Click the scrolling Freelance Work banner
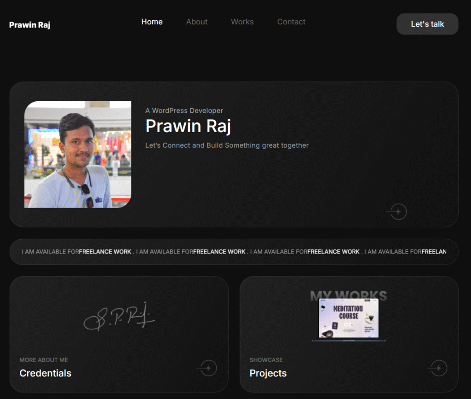This screenshot has width=471, height=399. coord(234,252)
